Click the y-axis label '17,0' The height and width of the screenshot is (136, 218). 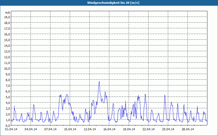click(7, 29)
